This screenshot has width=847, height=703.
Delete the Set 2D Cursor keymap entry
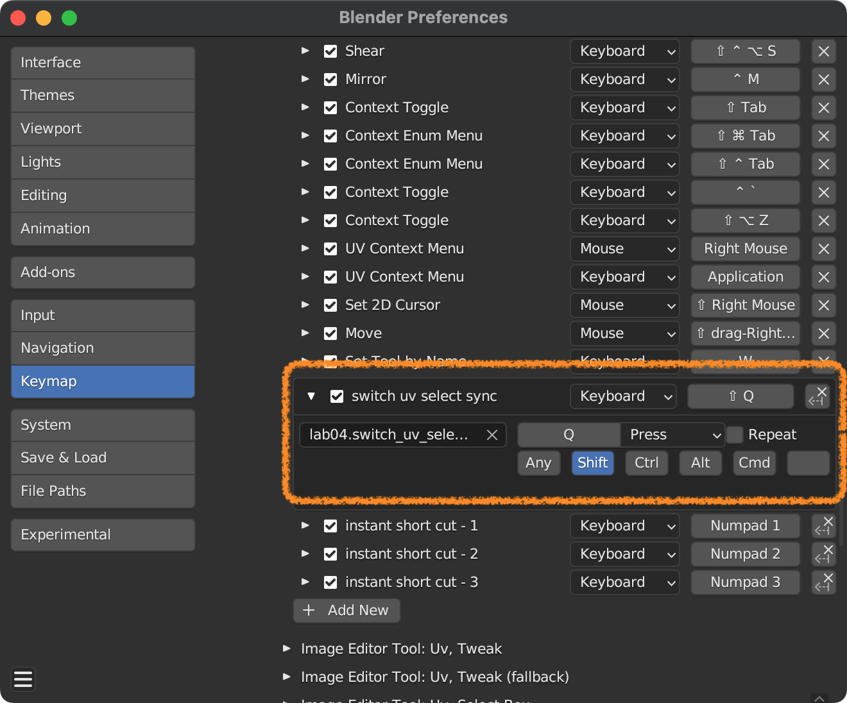click(824, 305)
